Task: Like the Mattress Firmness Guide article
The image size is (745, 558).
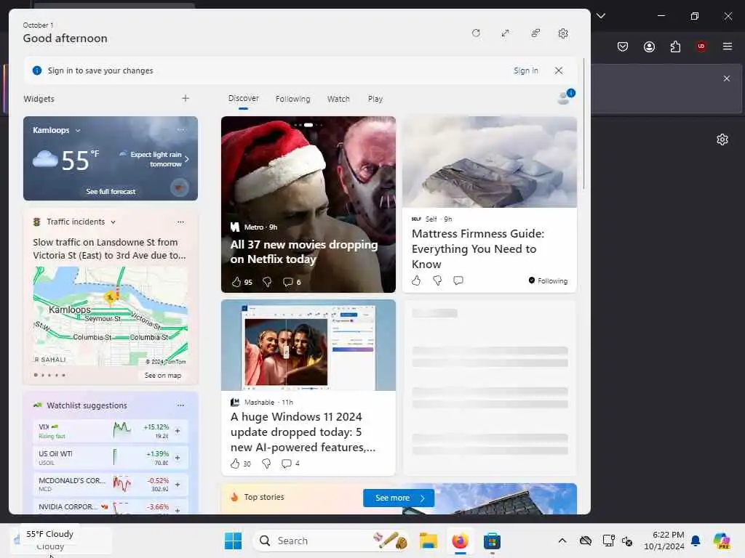Action: (x=416, y=280)
